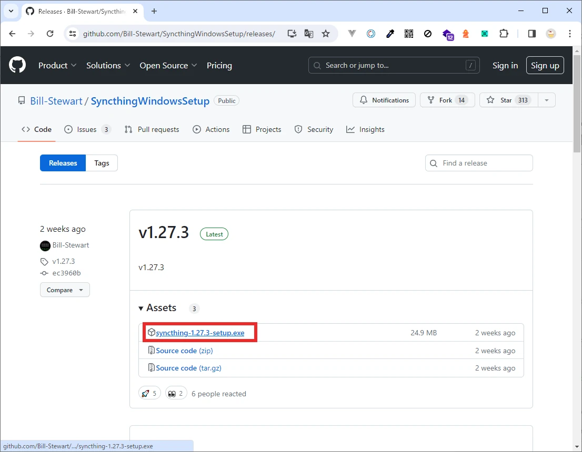This screenshot has height=452, width=582.
Task: Open Notifications for this repository
Action: (x=384, y=100)
